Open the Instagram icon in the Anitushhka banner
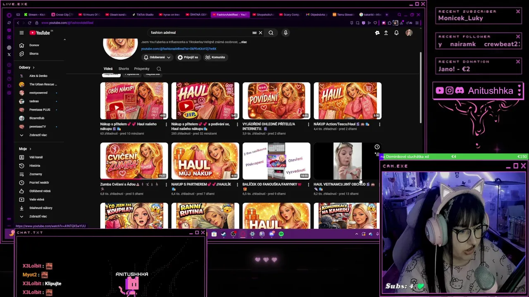529x297 pixels. [450, 91]
